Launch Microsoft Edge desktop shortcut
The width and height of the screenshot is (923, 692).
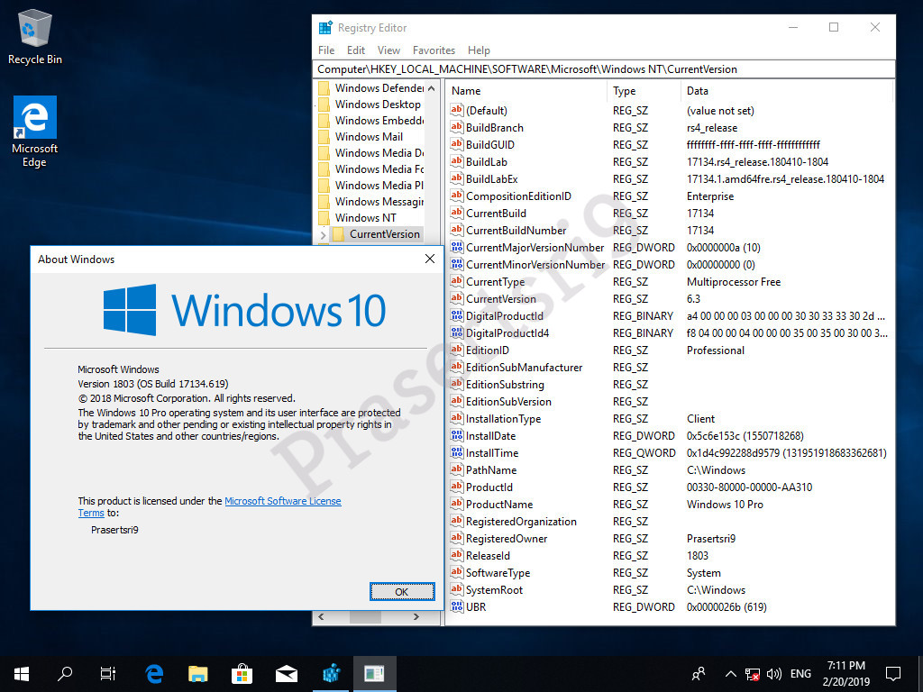[35, 132]
